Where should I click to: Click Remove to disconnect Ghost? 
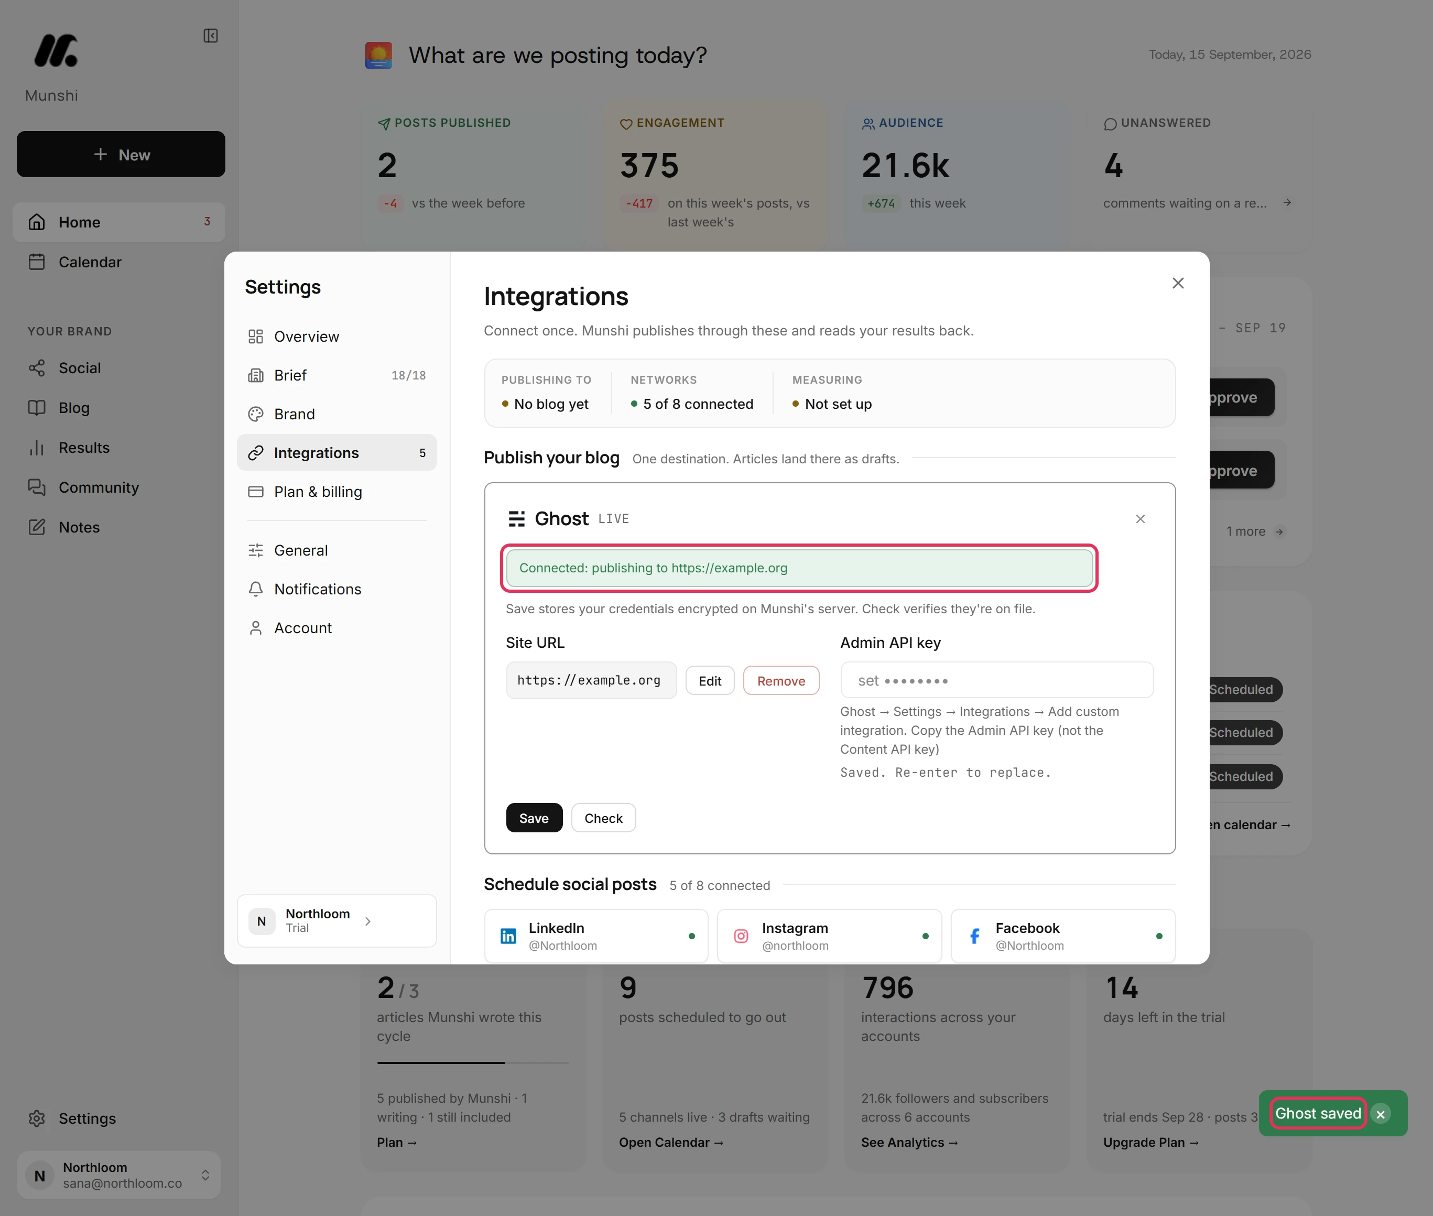(781, 681)
